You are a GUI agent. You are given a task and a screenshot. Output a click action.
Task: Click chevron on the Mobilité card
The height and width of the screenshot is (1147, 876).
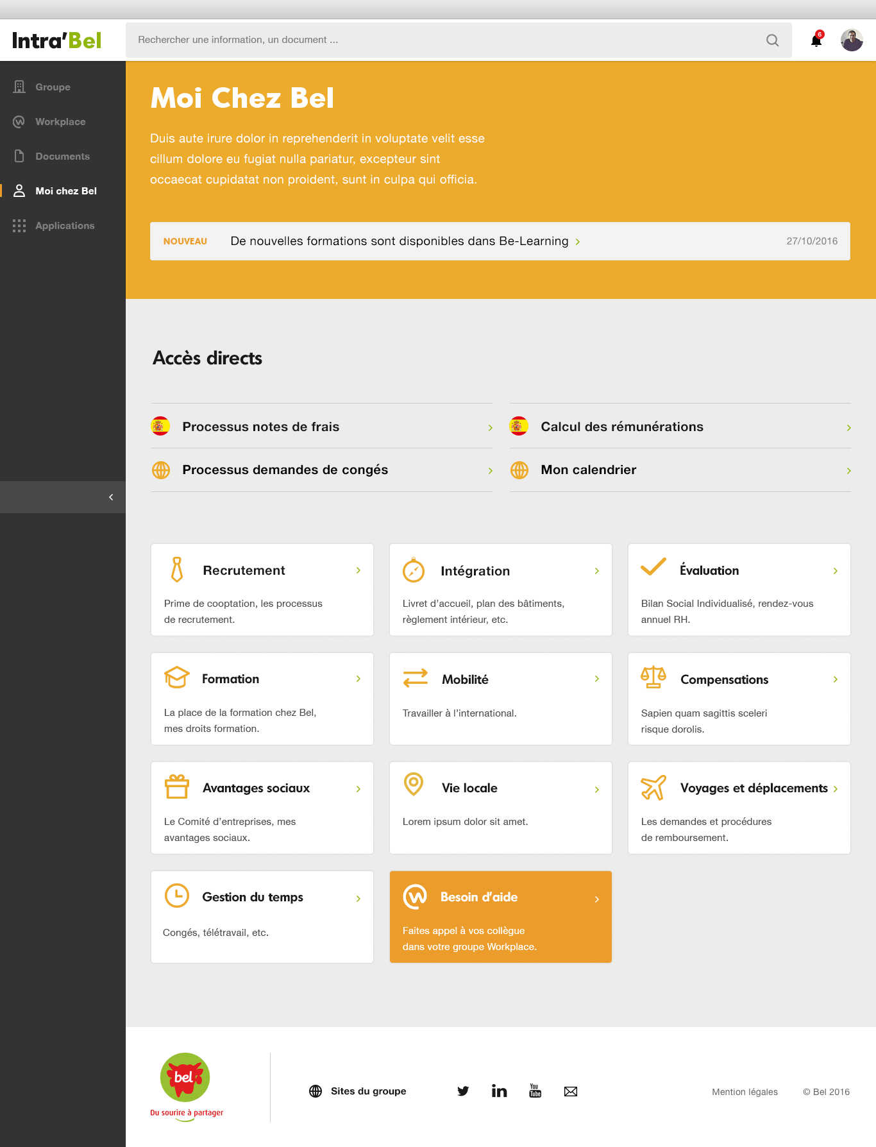click(597, 679)
